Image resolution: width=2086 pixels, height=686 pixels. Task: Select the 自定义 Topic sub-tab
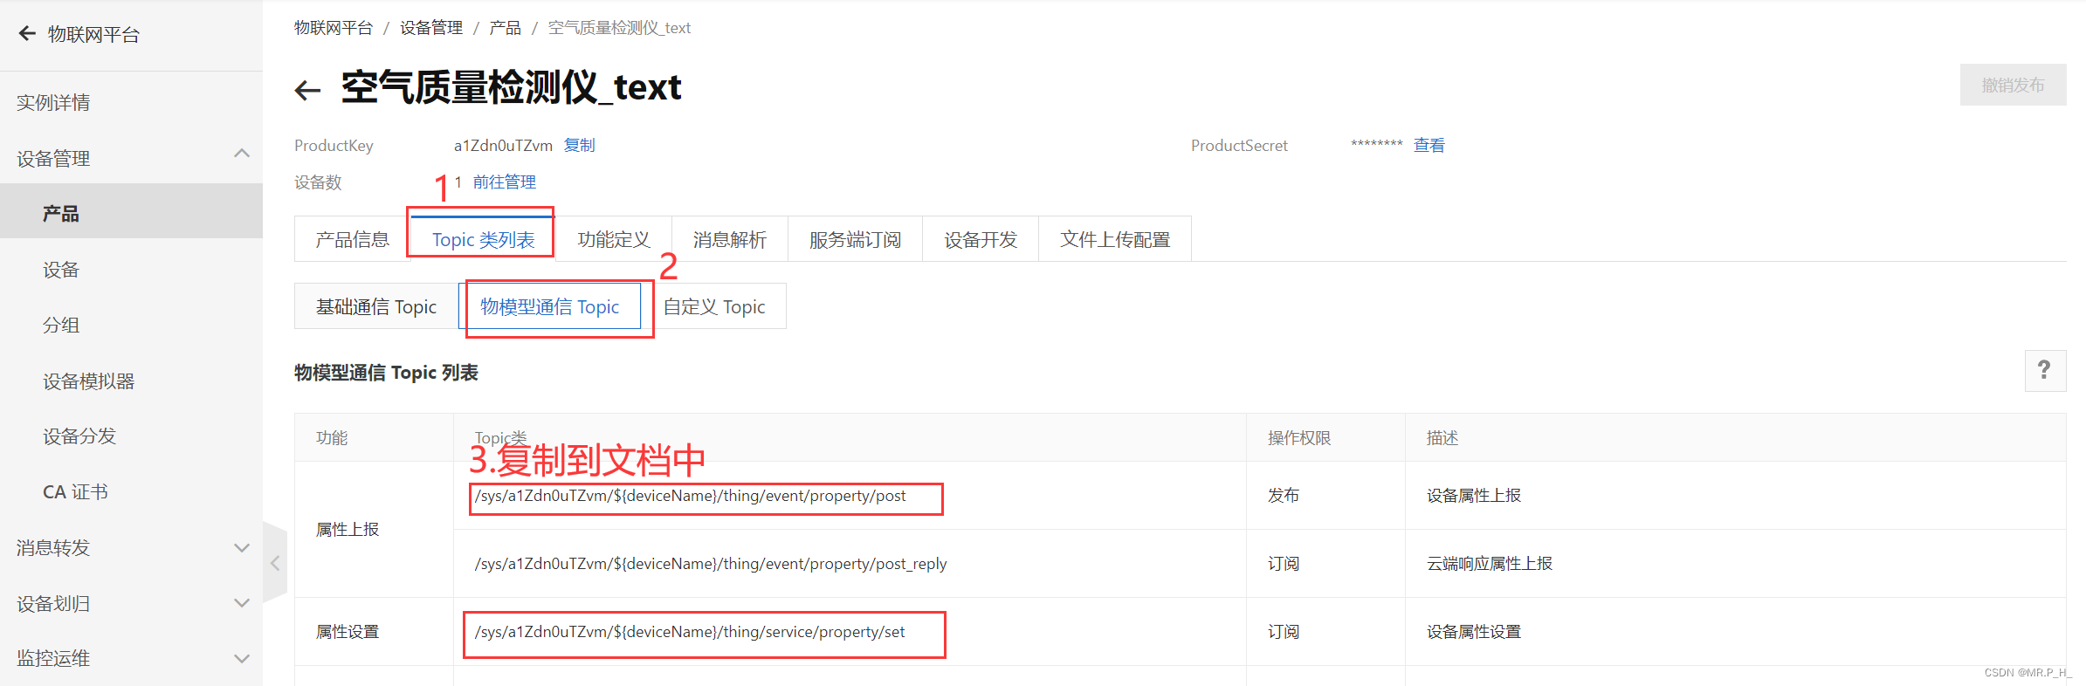(714, 306)
